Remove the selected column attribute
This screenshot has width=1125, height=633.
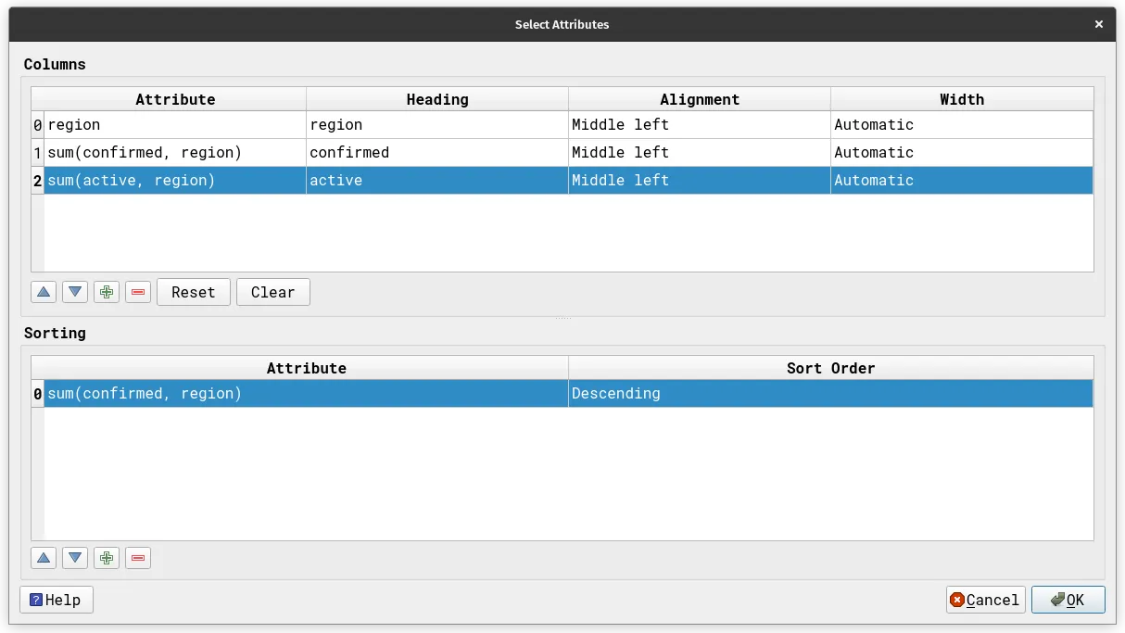click(137, 291)
